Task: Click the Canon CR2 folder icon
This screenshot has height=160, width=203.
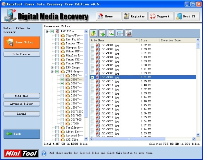Action: click(x=63, y=59)
